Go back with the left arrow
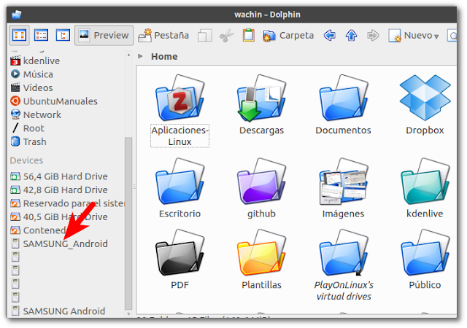The width and height of the screenshot is (467, 328). point(330,36)
